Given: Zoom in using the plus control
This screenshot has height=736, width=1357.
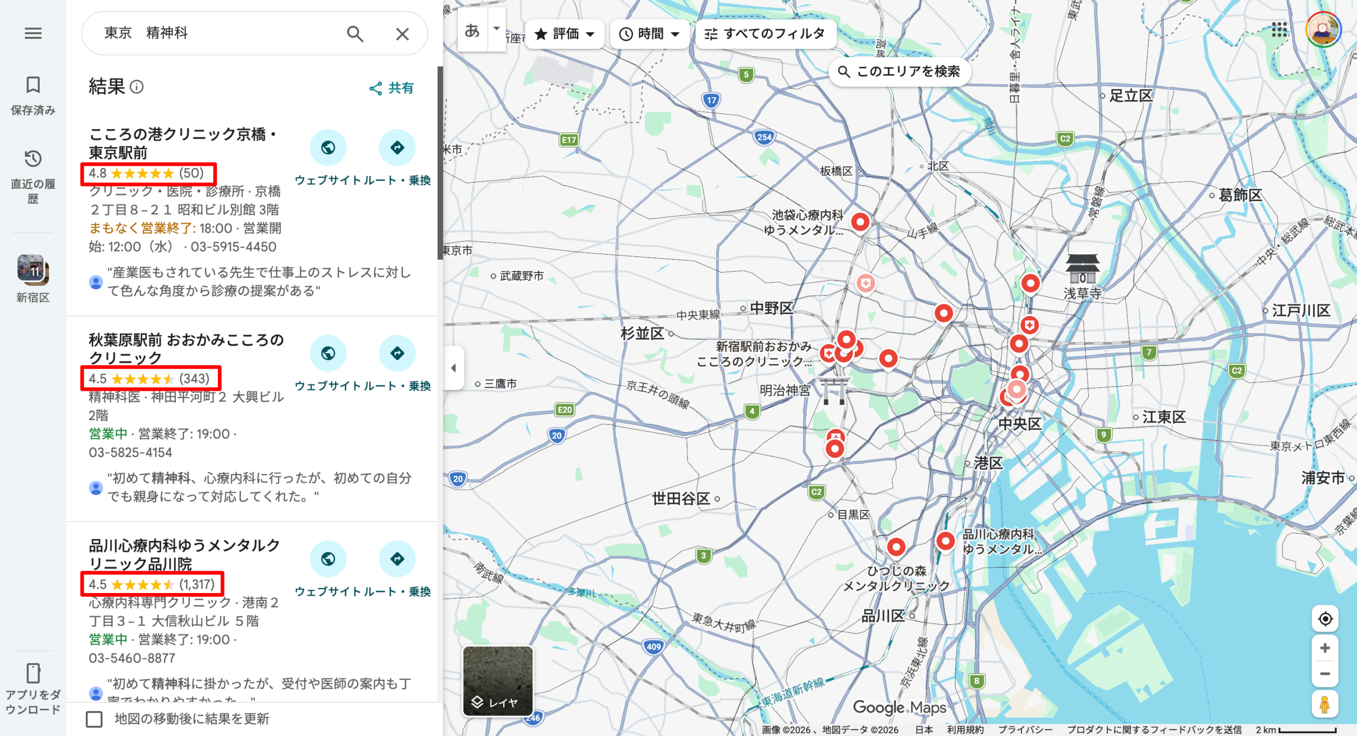Looking at the screenshot, I should pyautogui.click(x=1325, y=647).
